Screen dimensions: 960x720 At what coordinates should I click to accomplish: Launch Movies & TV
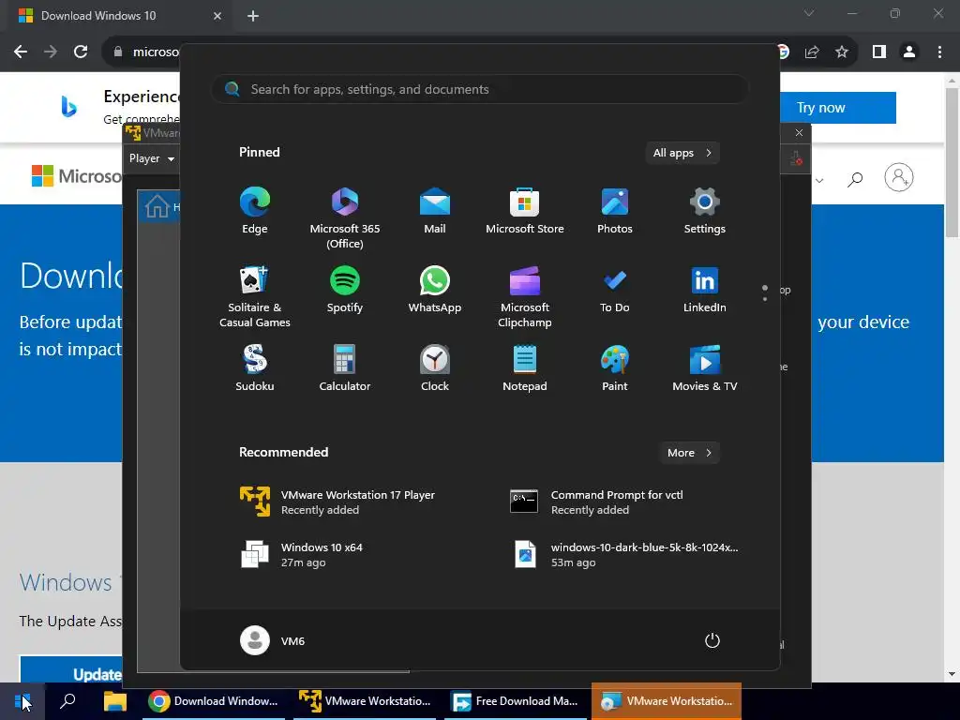click(x=705, y=368)
